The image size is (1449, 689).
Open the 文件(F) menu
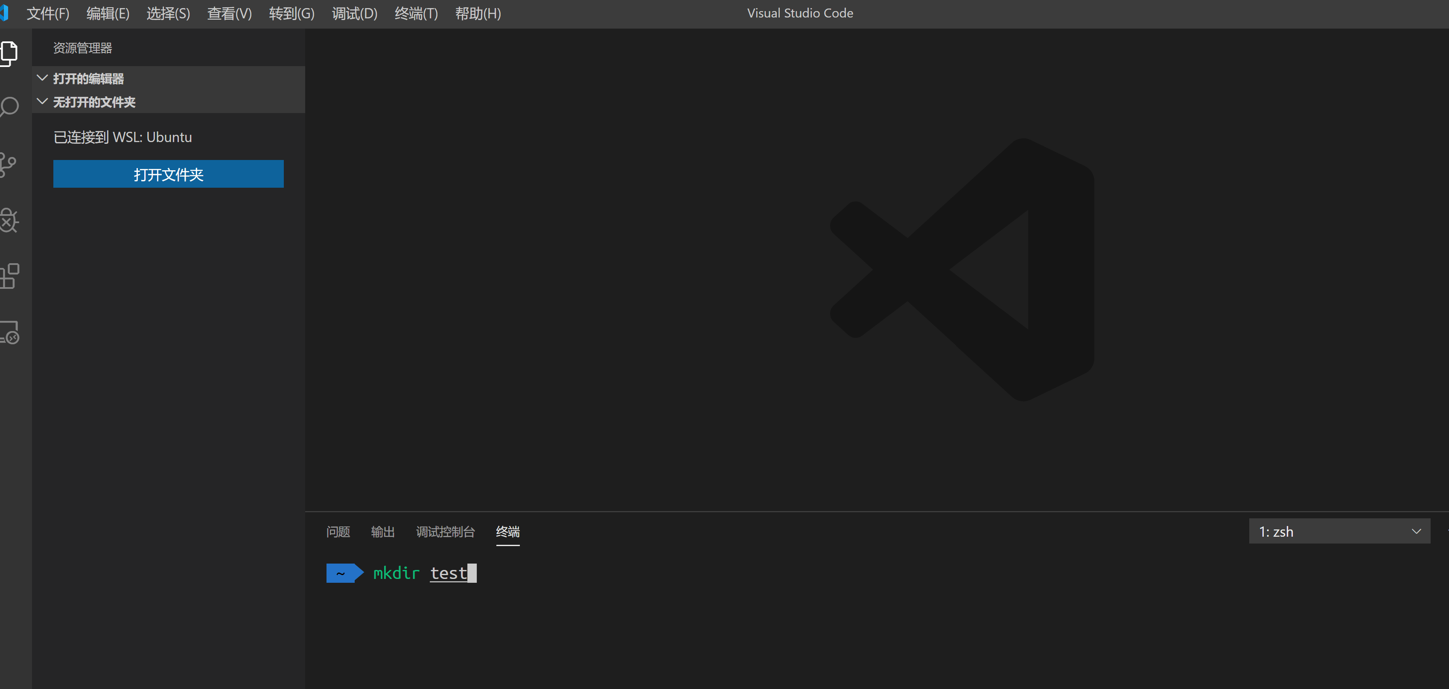pyautogui.click(x=48, y=14)
